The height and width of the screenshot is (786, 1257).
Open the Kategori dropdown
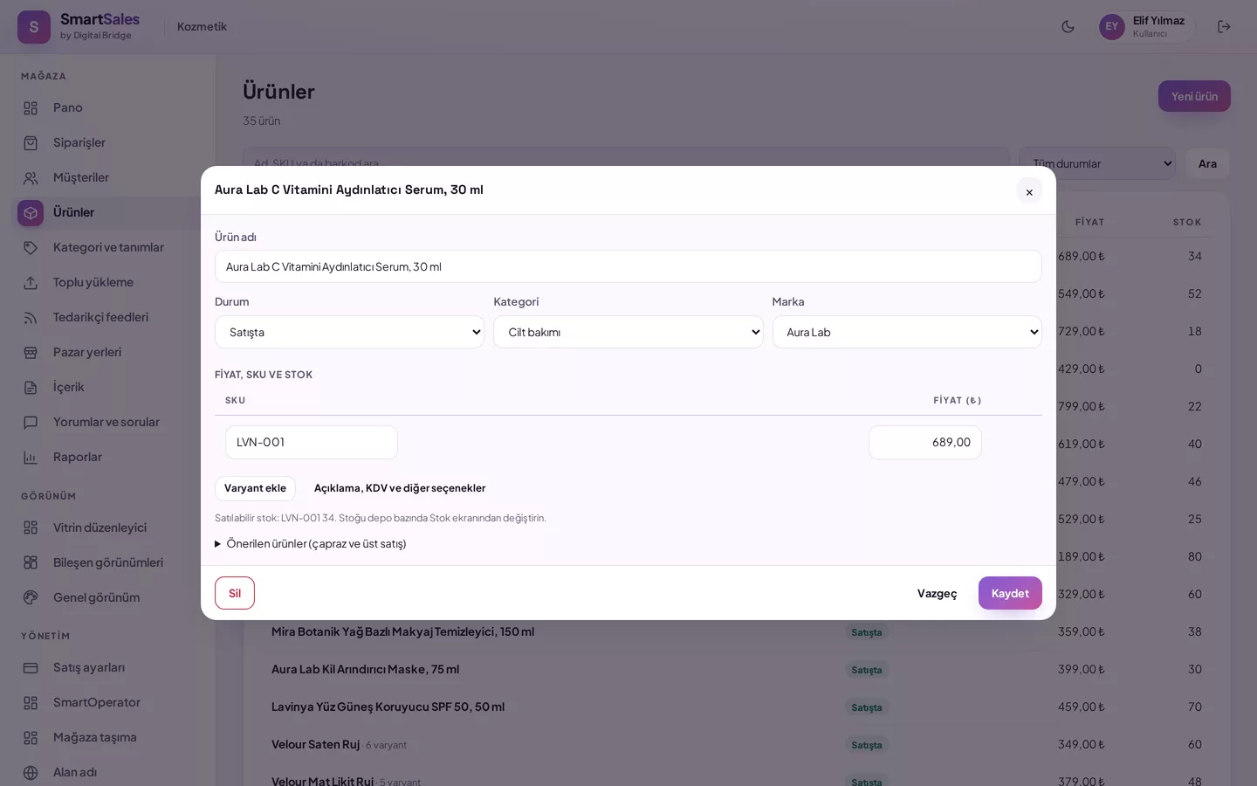(x=628, y=332)
